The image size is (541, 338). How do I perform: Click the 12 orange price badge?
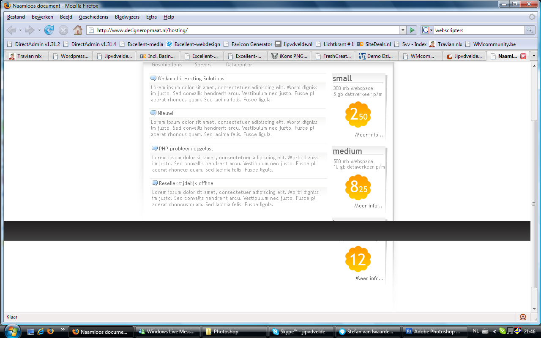pyautogui.click(x=358, y=259)
